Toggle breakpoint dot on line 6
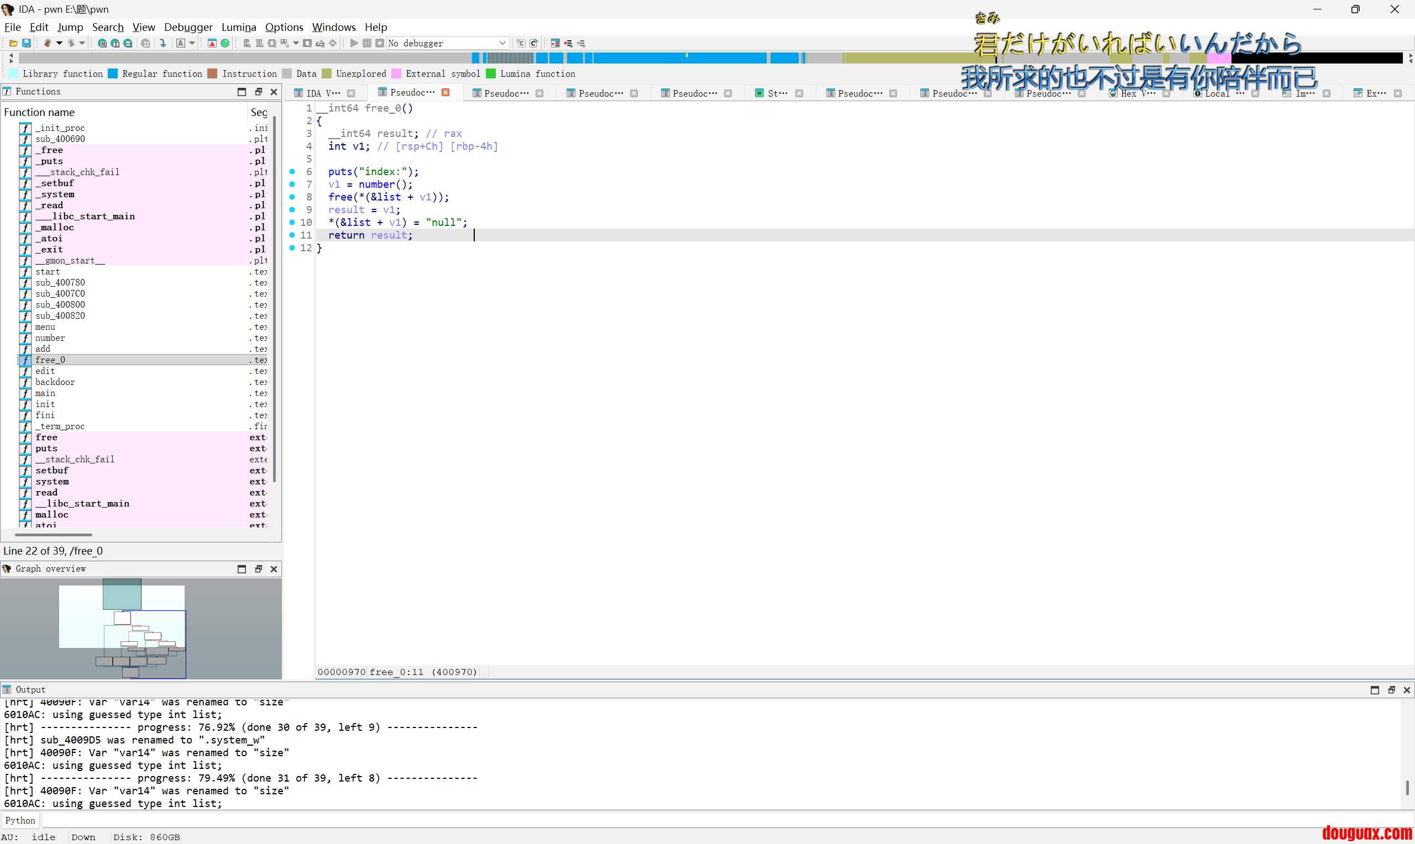The height and width of the screenshot is (844, 1415). click(x=292, y=171)
